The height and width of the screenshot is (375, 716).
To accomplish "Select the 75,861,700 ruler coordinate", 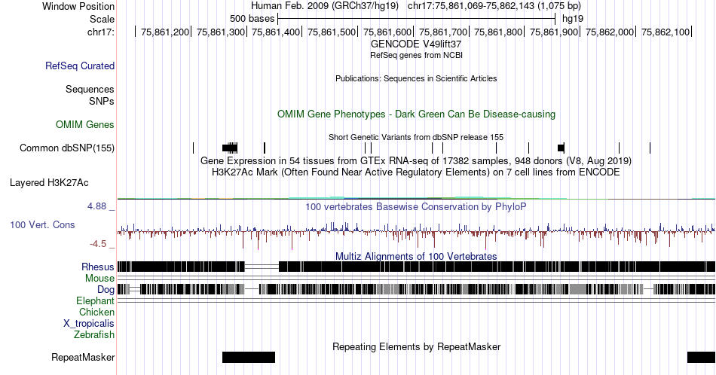I will pos(443,32).
